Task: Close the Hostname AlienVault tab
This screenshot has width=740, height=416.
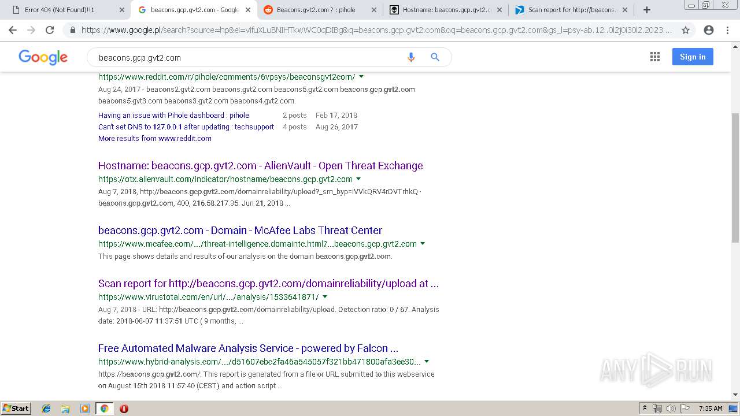Action: (499, 10)
